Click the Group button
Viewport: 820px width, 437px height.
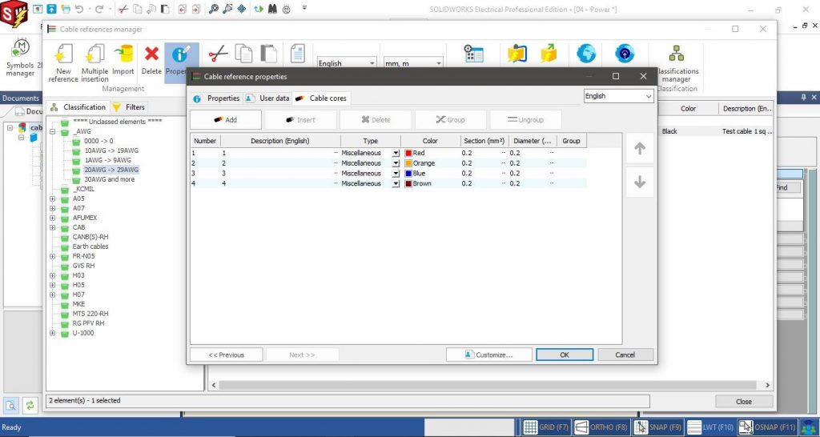tap(450, 120)
